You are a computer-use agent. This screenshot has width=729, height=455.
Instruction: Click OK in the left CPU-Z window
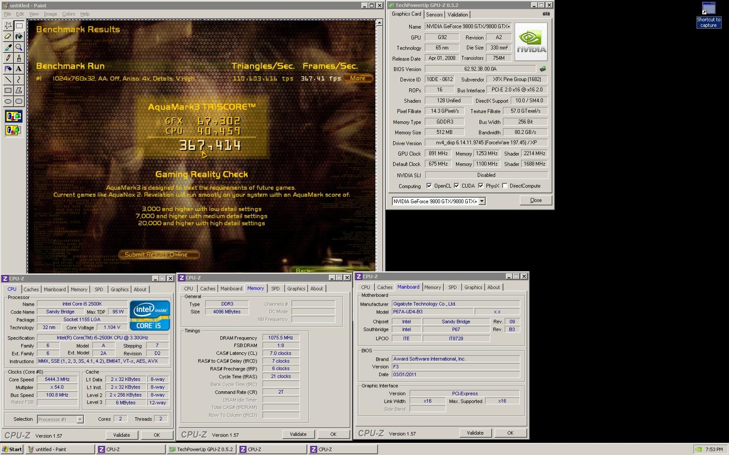pyautogui.click(x=157, y=435)
